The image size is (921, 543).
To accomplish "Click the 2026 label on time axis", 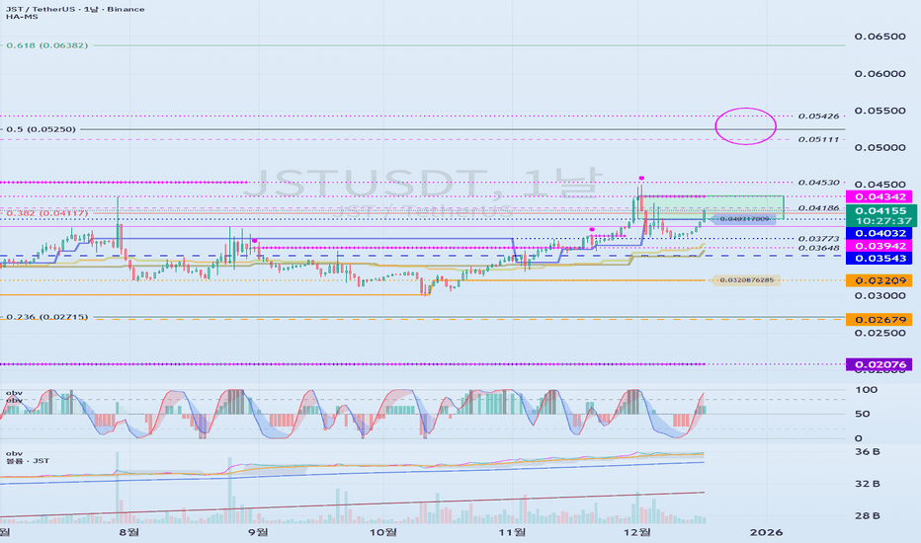I will (x=767, y=532).
